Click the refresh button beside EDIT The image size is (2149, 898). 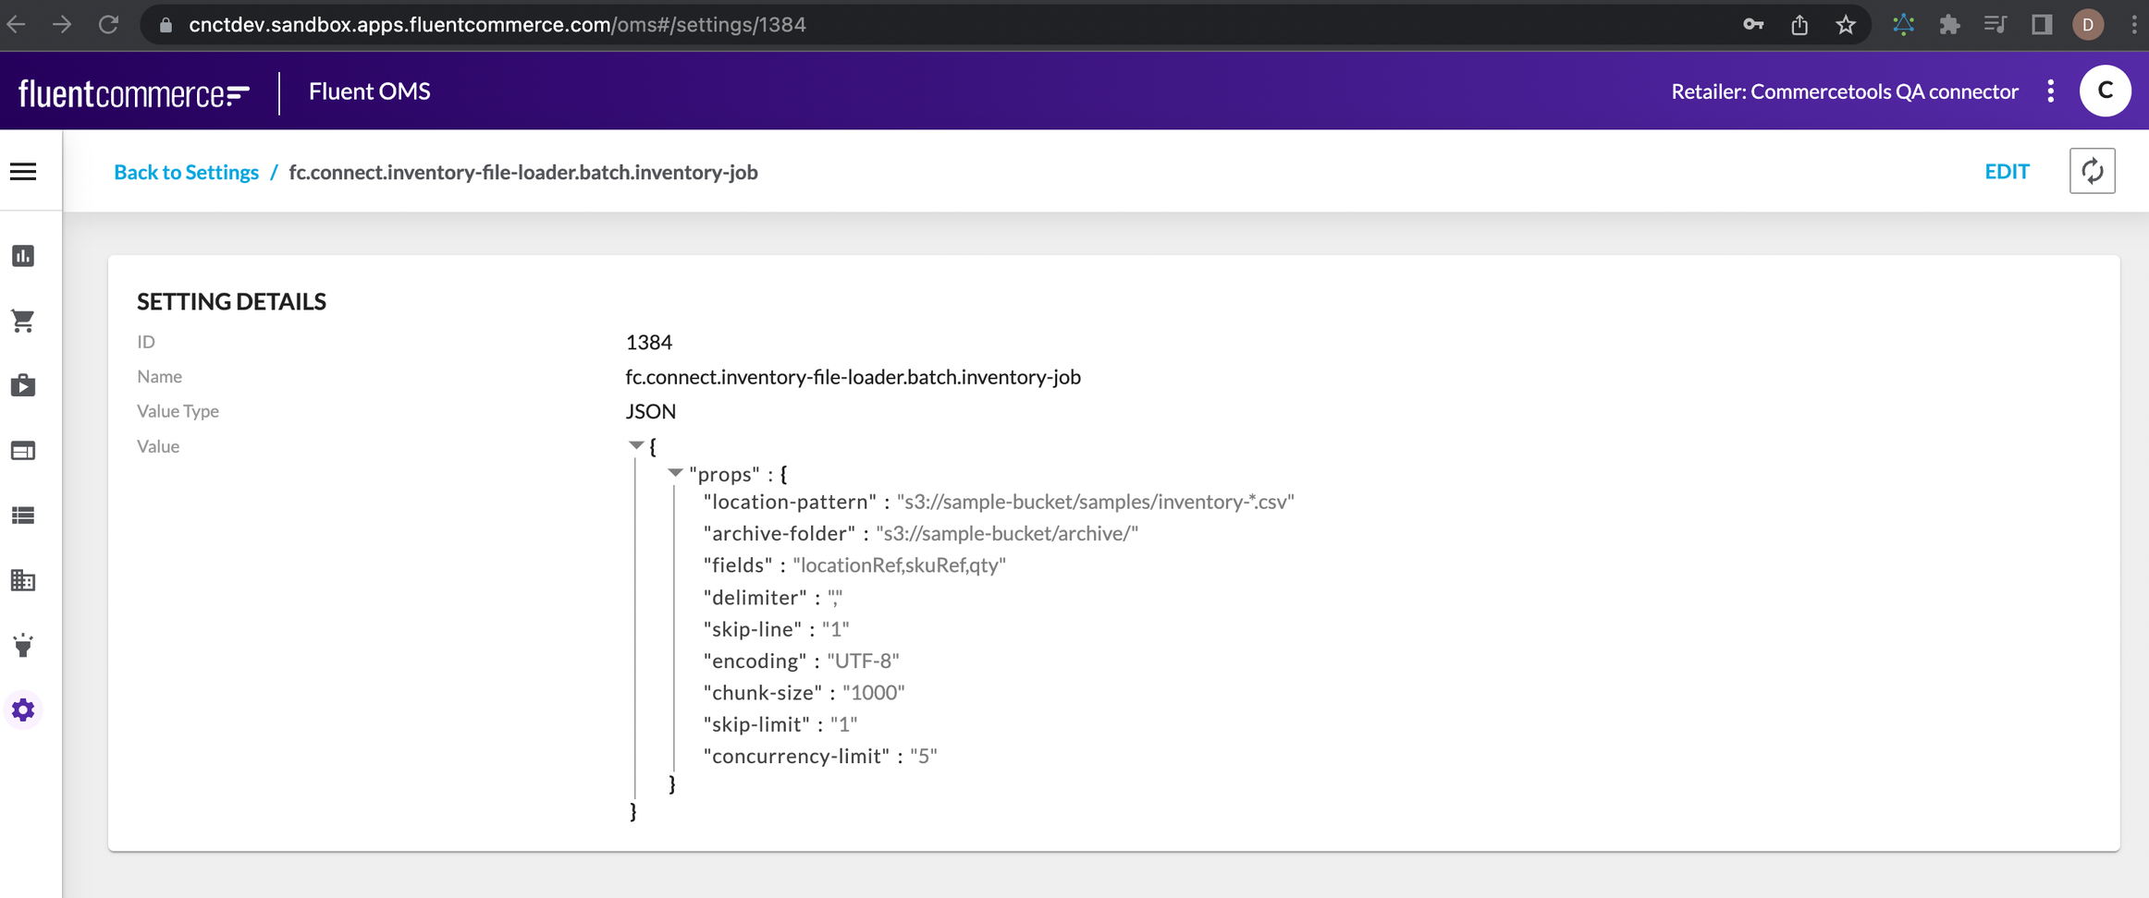point(2092,171)
